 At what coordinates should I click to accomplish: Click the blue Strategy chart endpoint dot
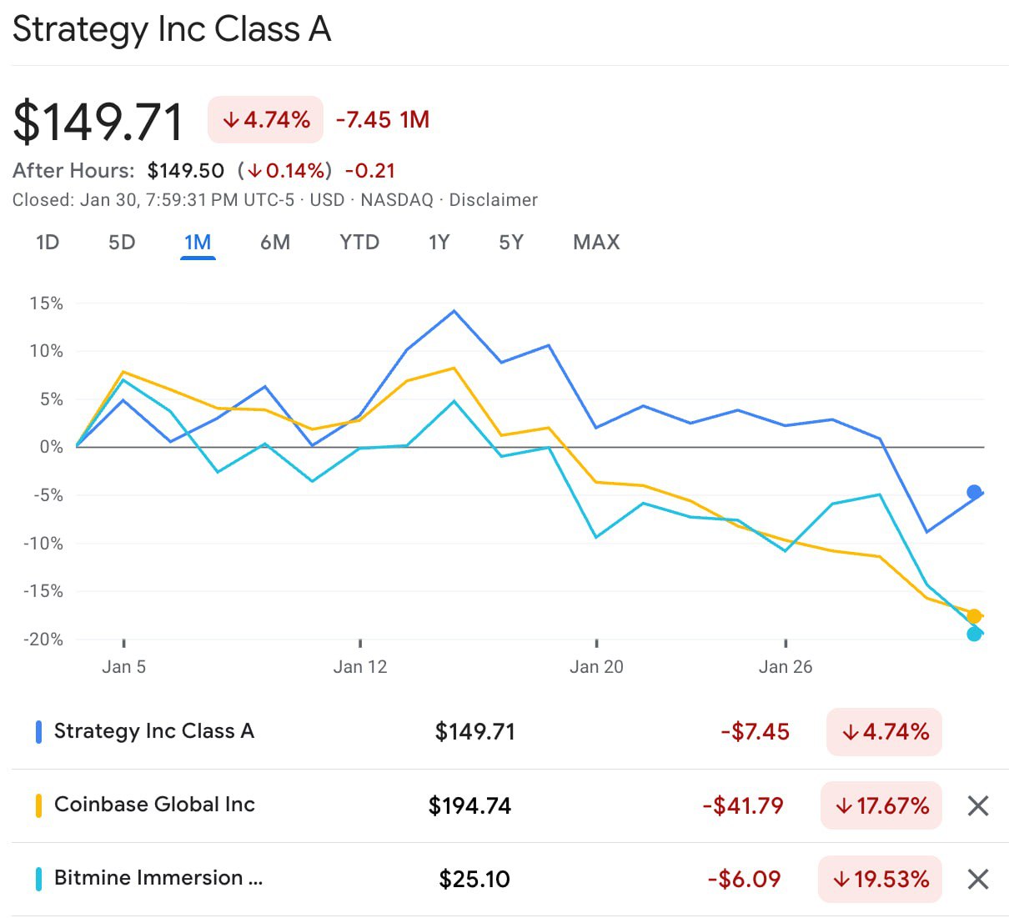[974, 492]
